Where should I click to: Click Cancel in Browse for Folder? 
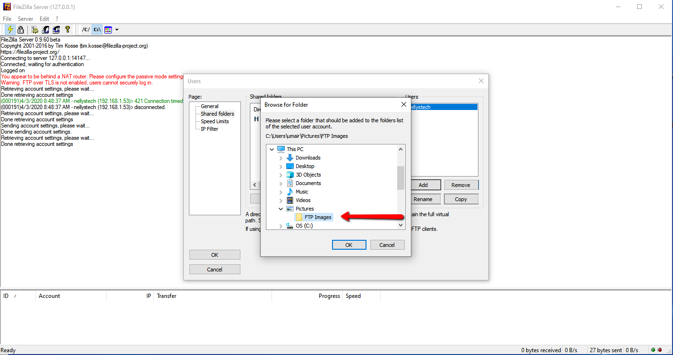click(x=387, y=245)
